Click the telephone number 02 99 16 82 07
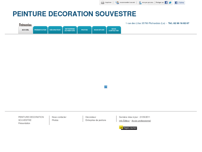The width and height of the screenshot is (202, 152). (181, 23)
